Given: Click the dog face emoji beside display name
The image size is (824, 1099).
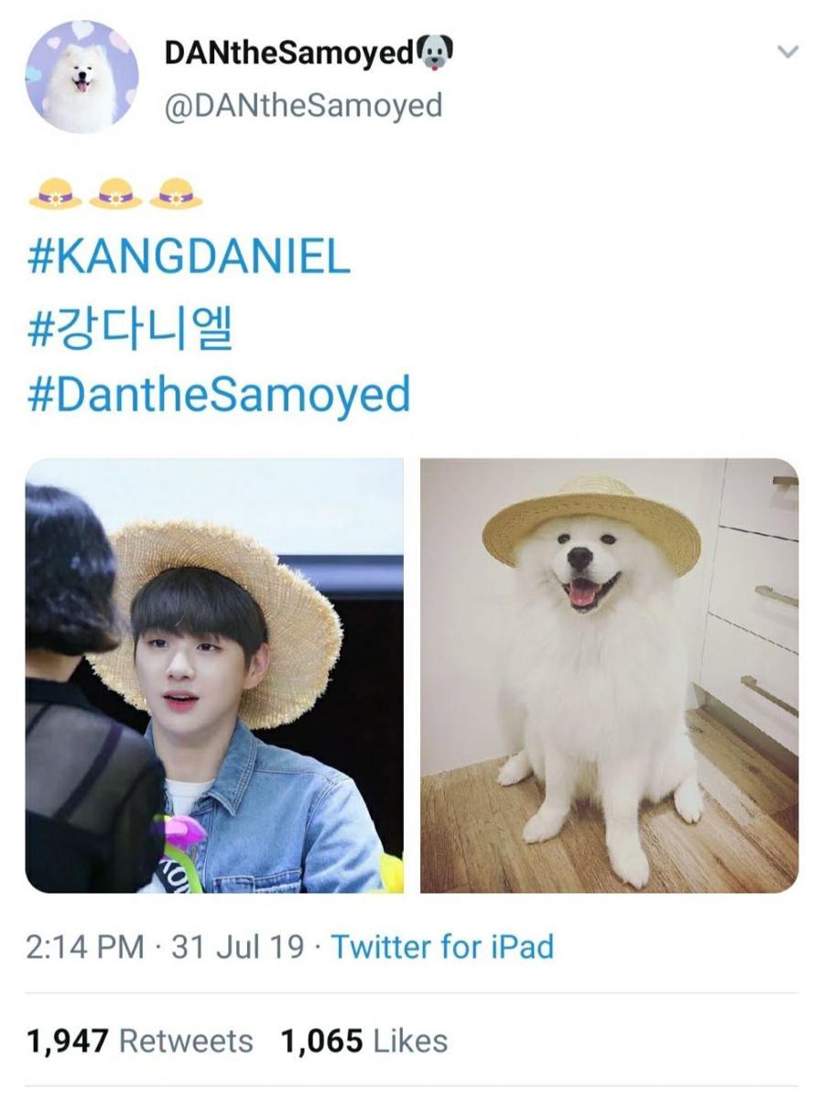Looking at the screenshot, I should (436, 53).
